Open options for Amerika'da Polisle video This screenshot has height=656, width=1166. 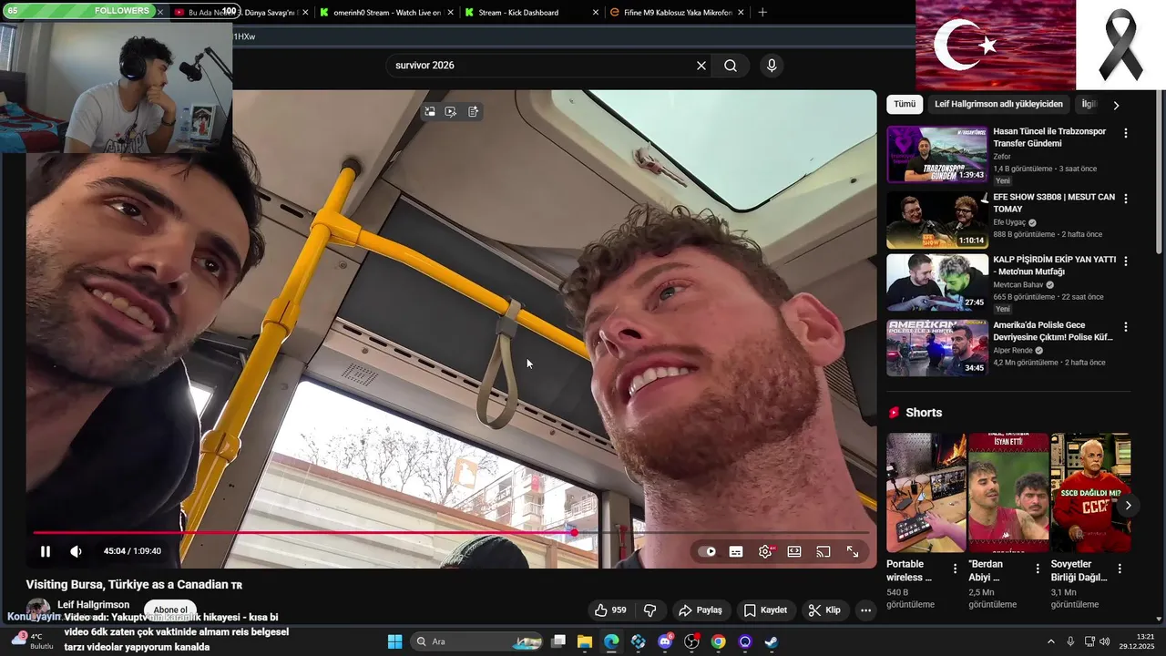(x=1126, y=326)
